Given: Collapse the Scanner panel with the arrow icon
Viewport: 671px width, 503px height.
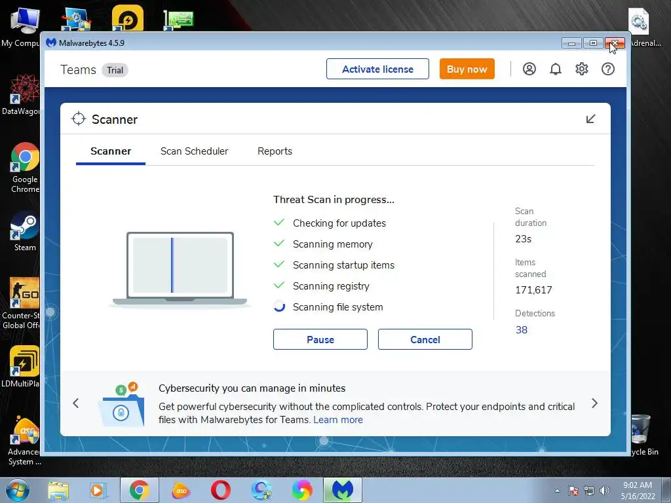Looking at the screenshot, I should [x=590, y=119].
